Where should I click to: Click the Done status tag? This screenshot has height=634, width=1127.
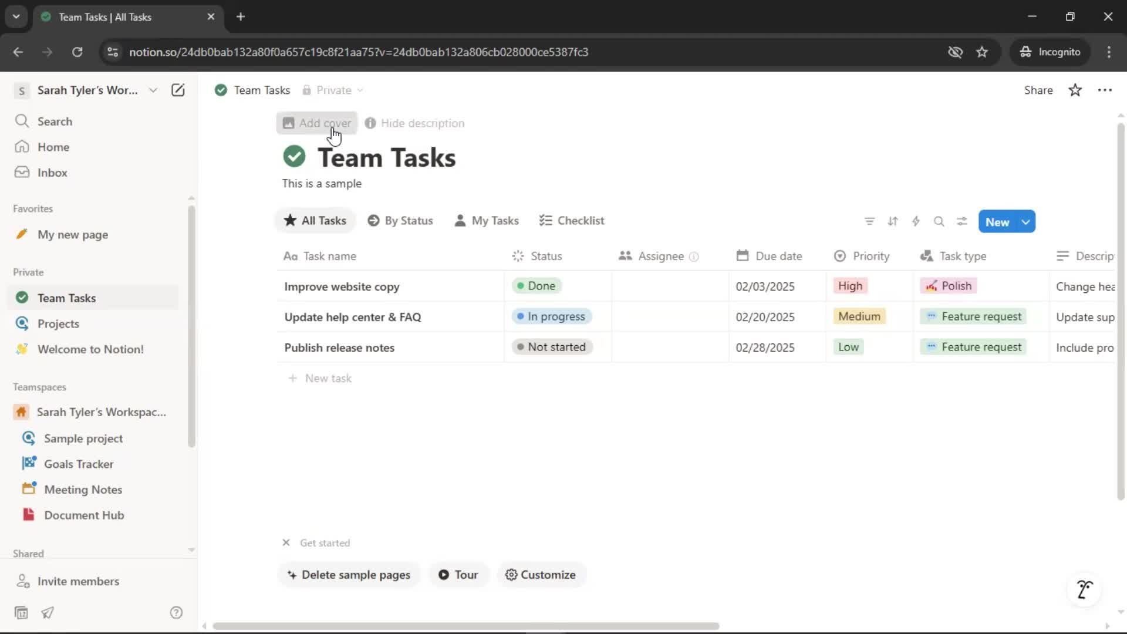point(535,286)
